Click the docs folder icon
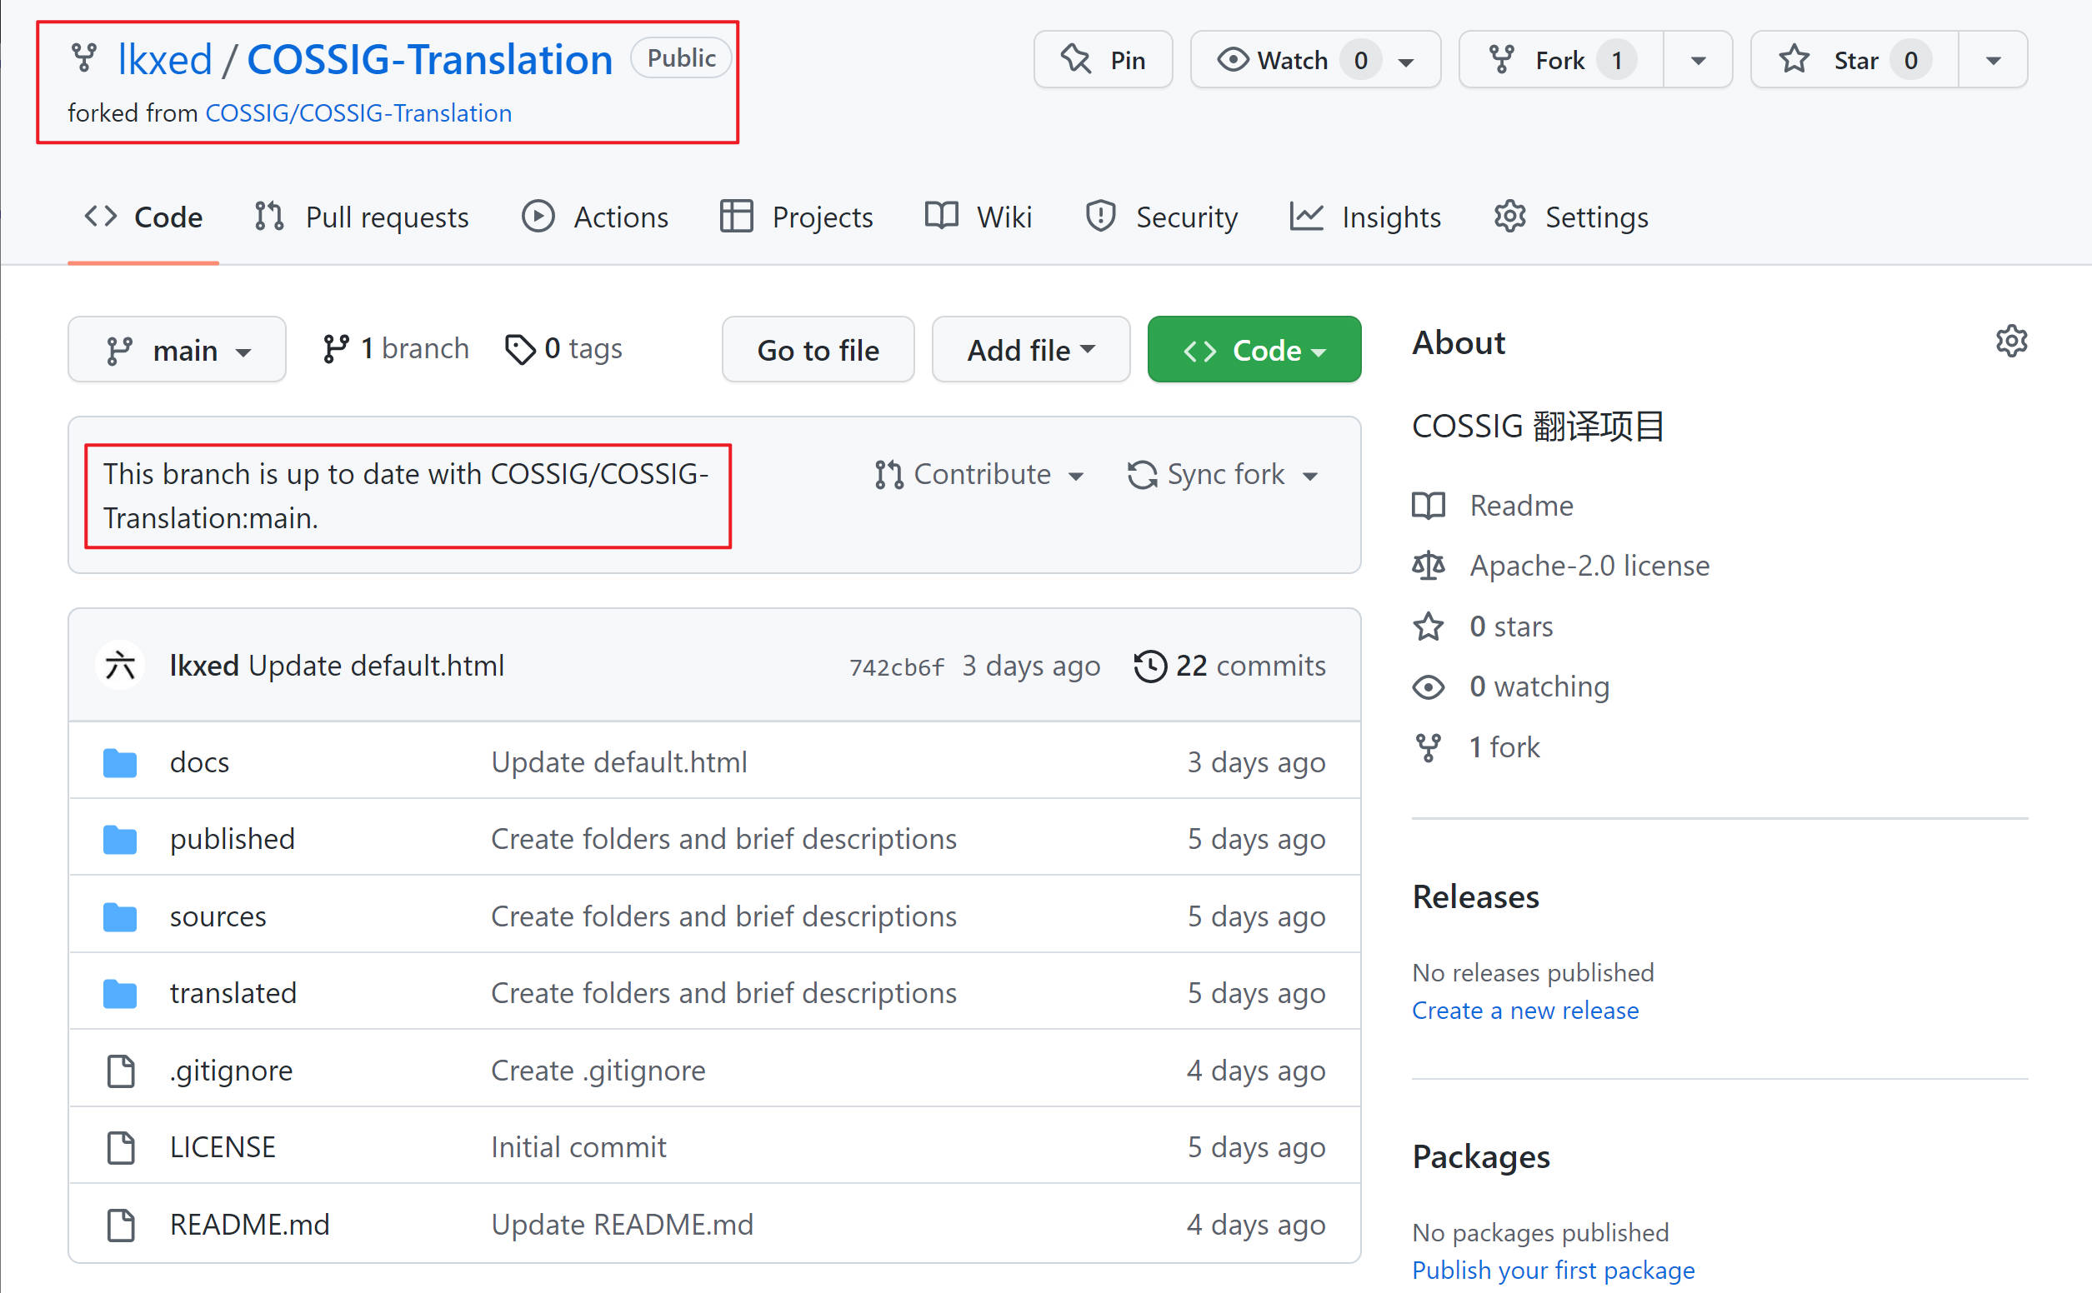This screenshot has width=2092, height=1293. [x=120, y=762]
